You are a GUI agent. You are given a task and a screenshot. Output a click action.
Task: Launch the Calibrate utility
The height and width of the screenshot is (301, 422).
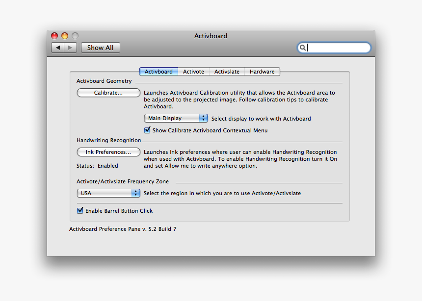[108, 93]
